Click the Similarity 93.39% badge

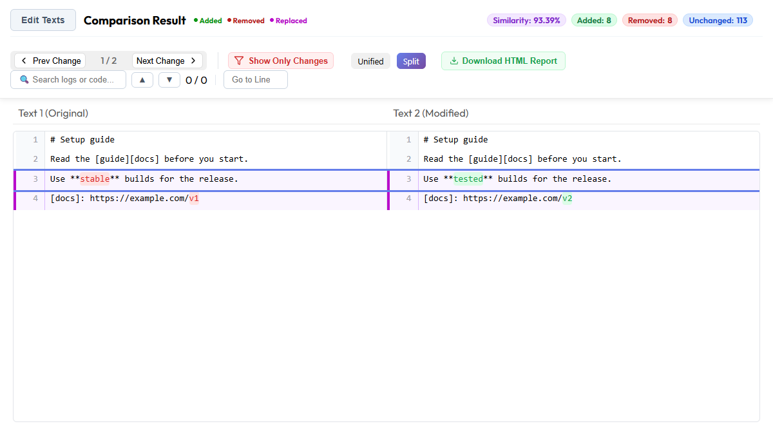526,20
